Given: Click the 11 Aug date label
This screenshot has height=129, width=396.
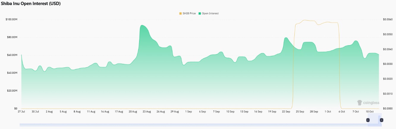Looking at the screenshot, I should click(x=91, y=111).
